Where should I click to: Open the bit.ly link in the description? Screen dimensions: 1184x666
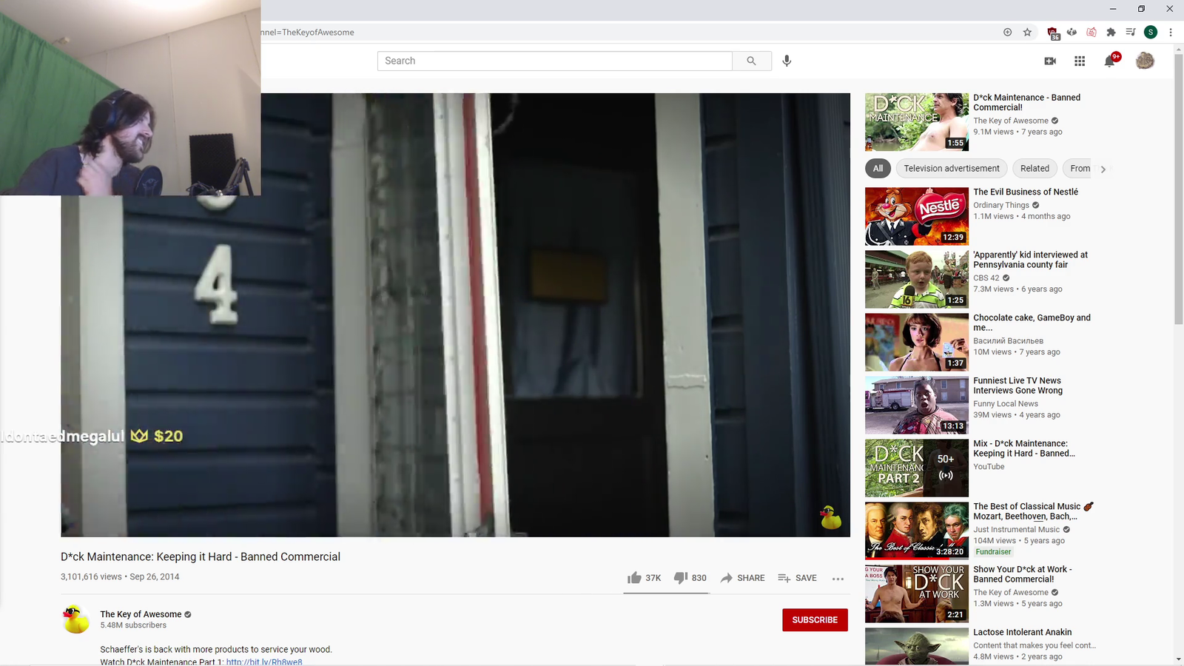coord(264,662)
